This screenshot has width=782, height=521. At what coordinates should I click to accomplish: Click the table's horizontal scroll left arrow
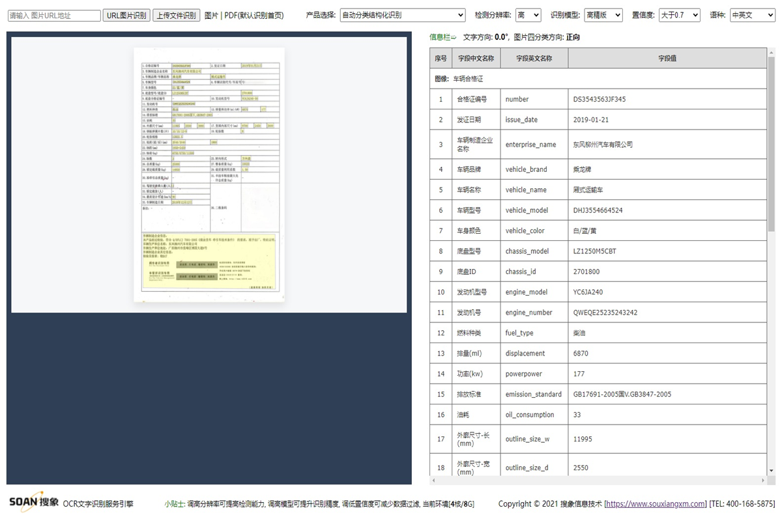(435, 481)
